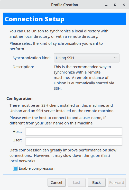
Task: Toggle the Enable compression checkbox
Action: [x=15, y=168]
